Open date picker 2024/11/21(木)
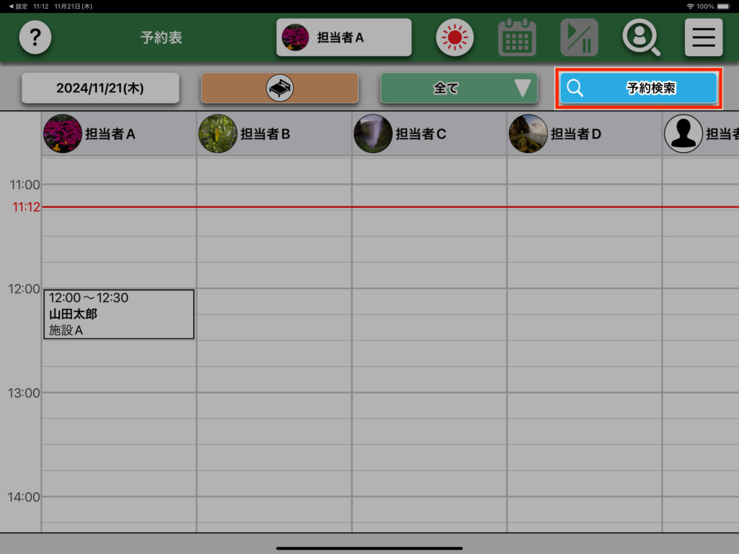This screenshot has width=739, height=554. click(x=100, y=88)
